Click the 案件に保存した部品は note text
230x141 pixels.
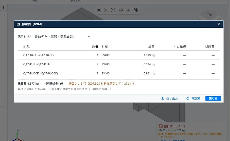click(x=66, y=89)
